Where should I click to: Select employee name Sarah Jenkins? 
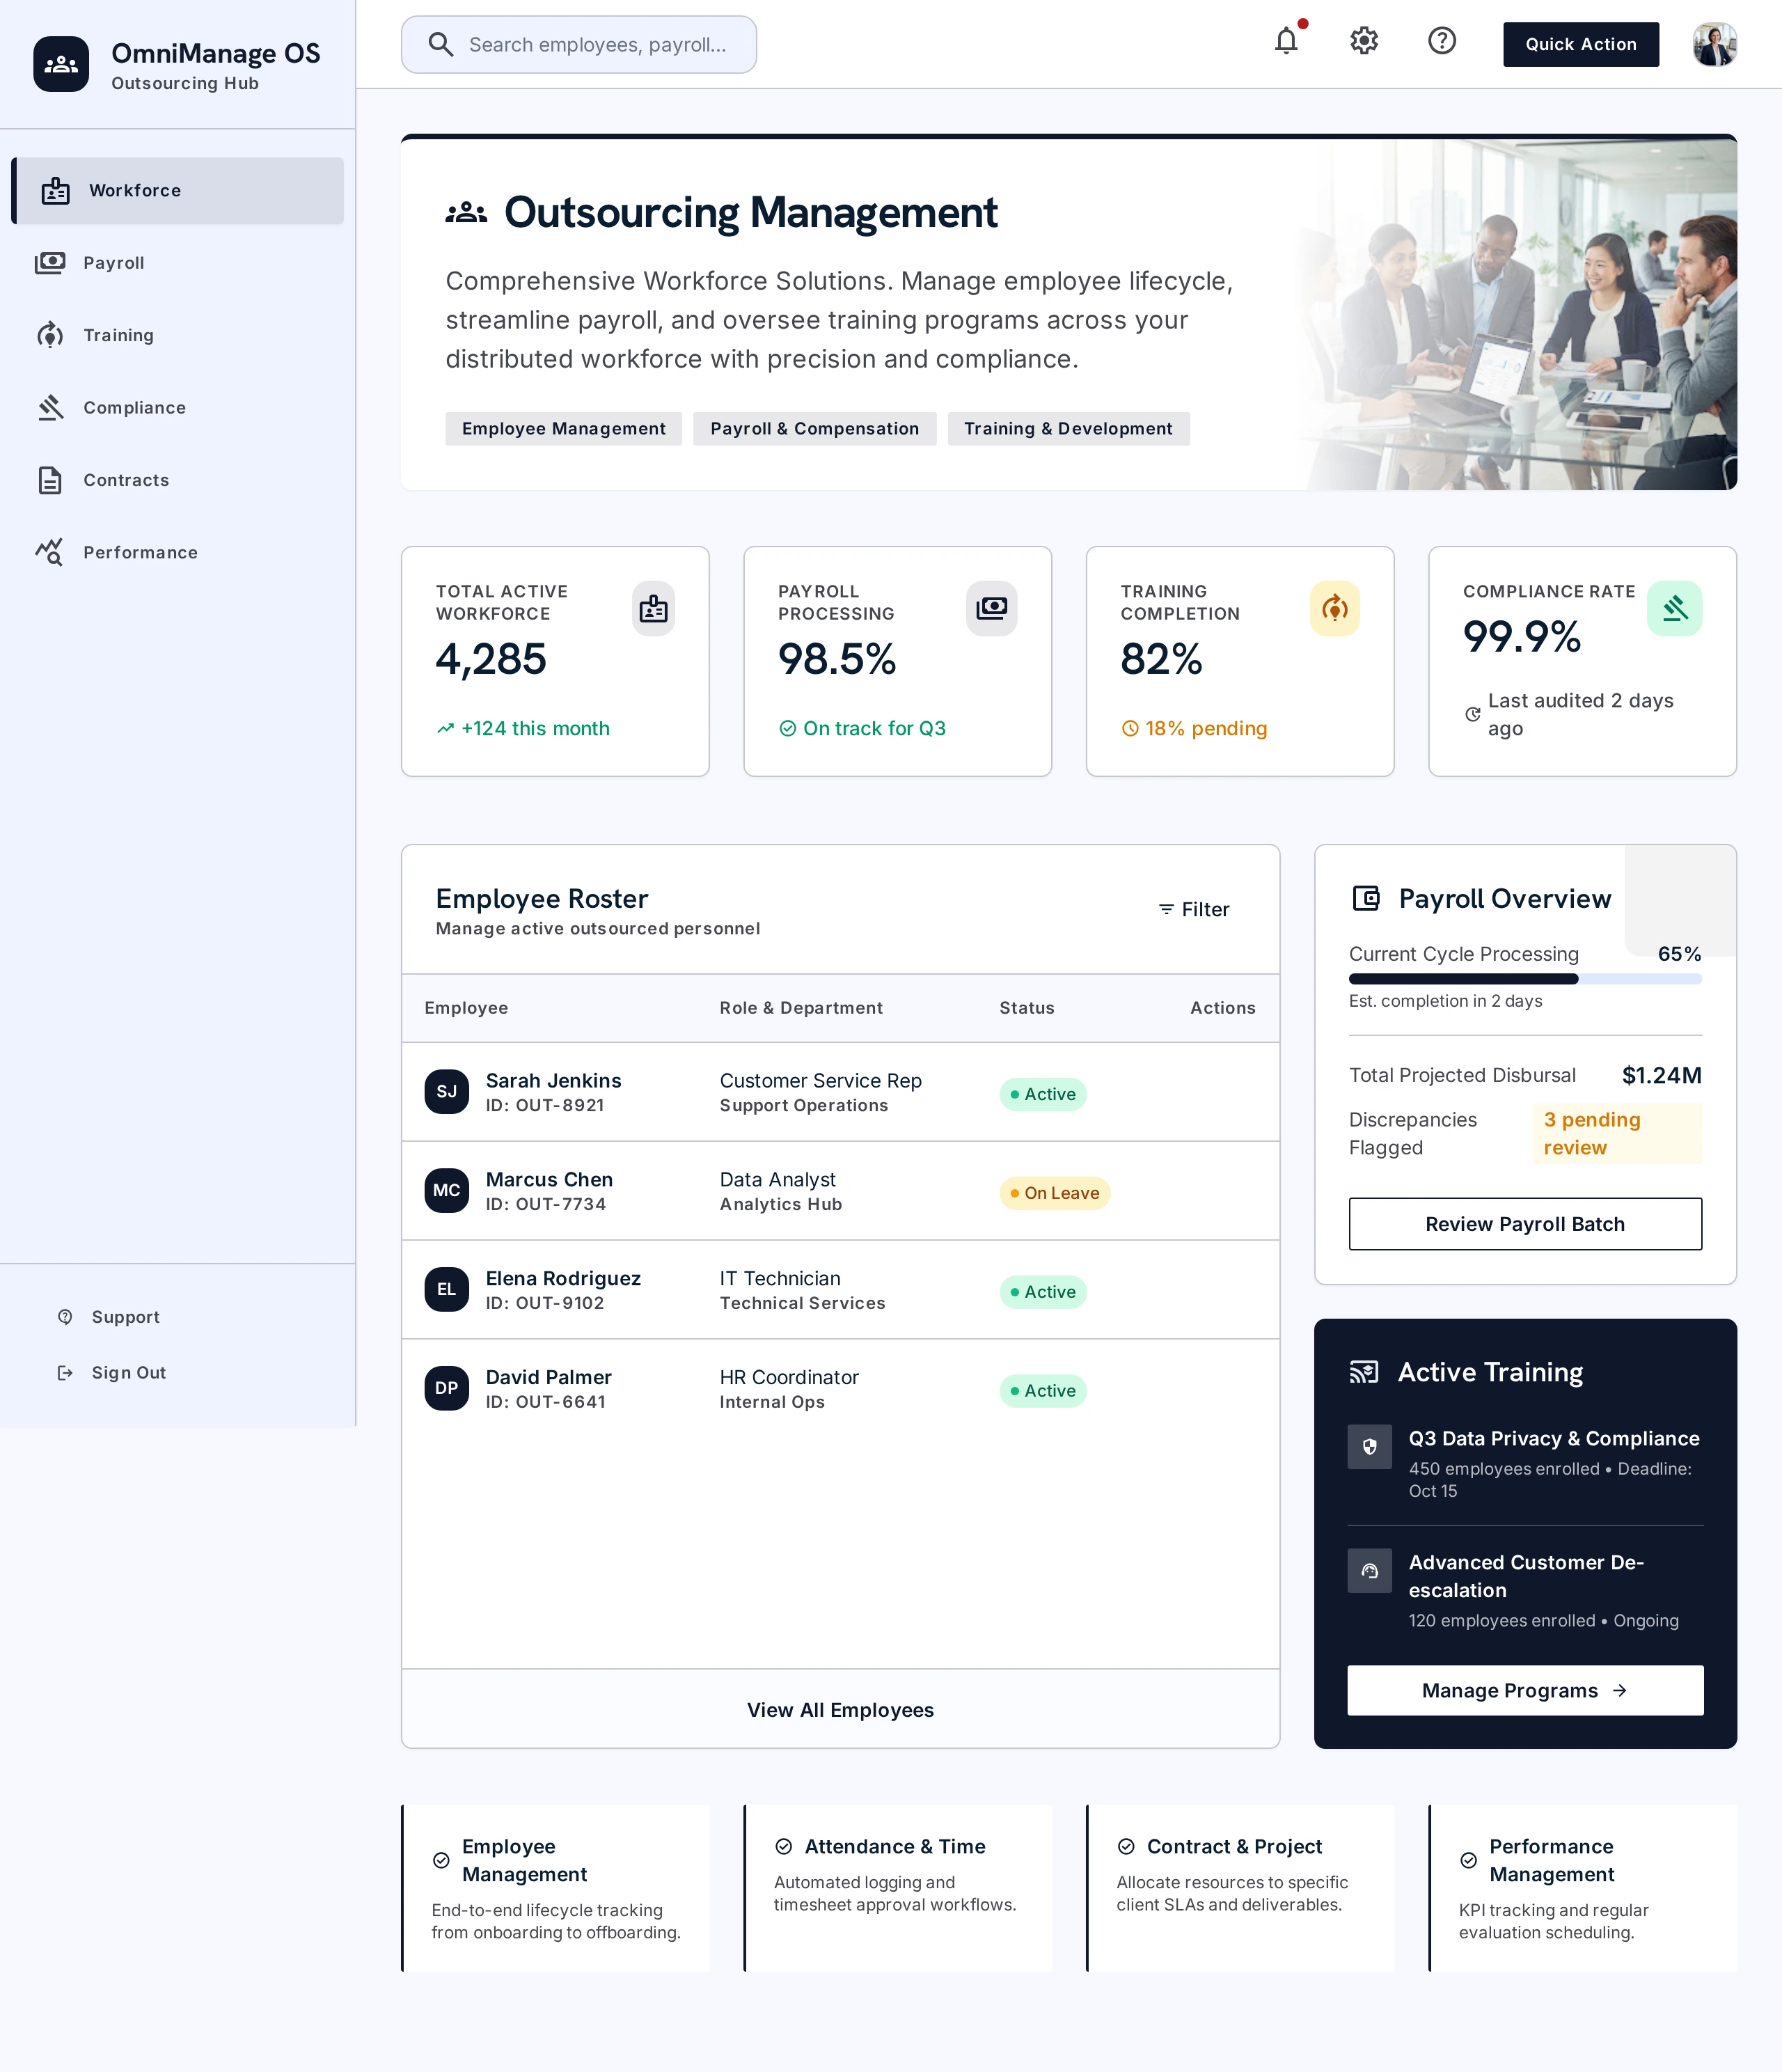[x=553, y=1081]
